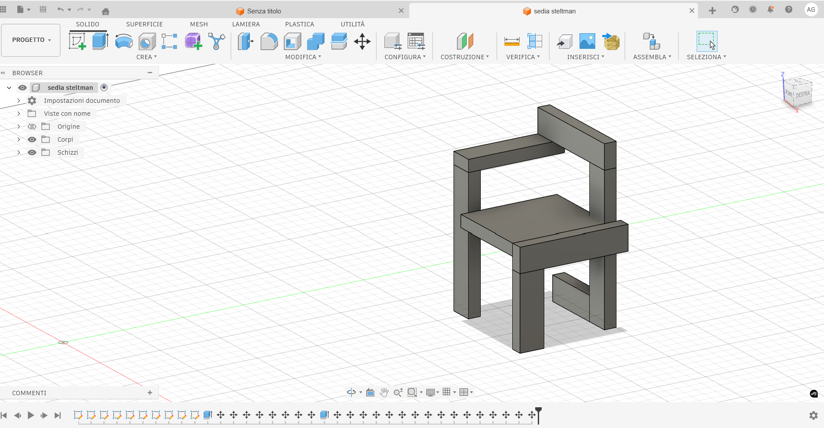Open the LAMIERA ribbon tab
The width and height of the screenshot is (824, 428).
[246, 24]
